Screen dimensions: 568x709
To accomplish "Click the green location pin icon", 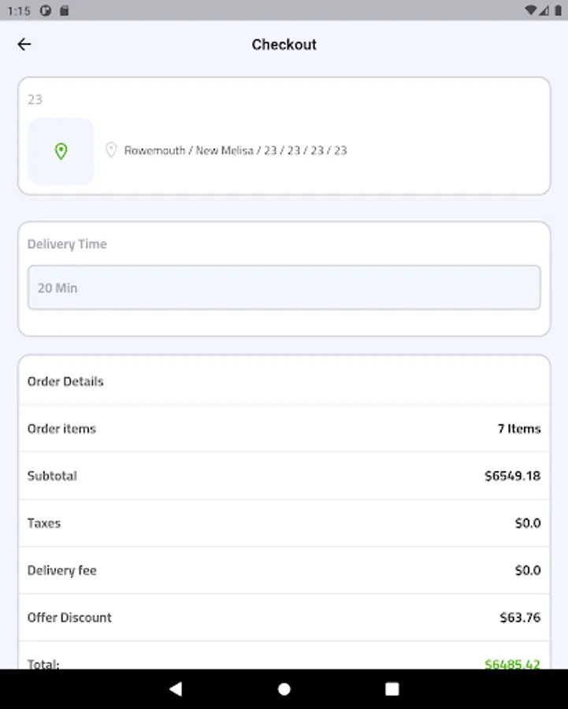I will [61, 151].
